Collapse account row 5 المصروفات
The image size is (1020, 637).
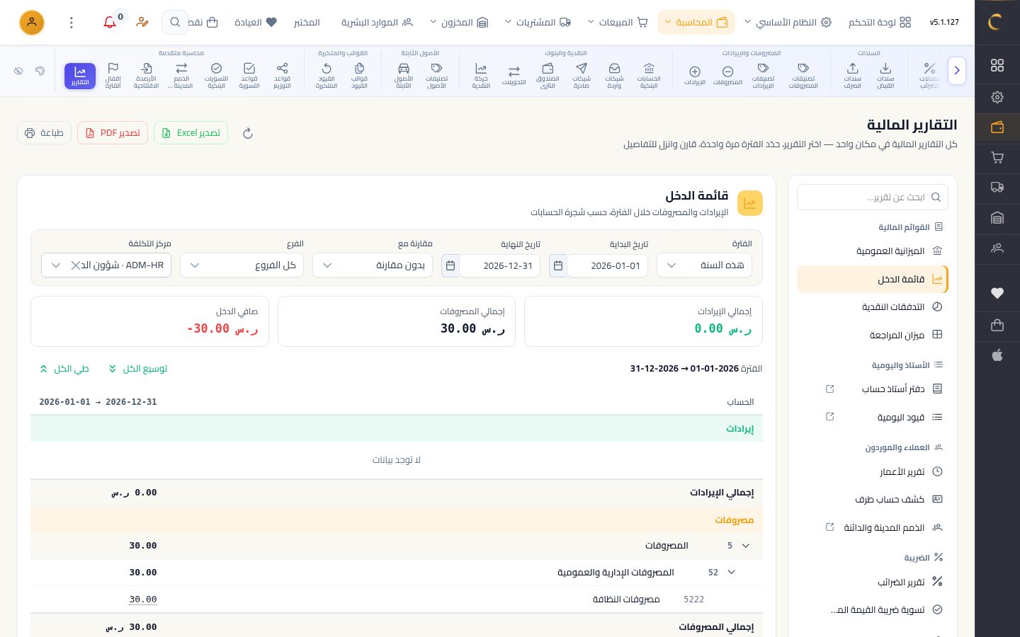(x=745, y=546)
